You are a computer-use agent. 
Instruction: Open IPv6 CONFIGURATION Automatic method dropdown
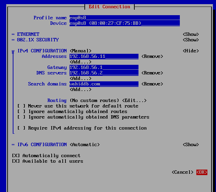tap(84, 145)
